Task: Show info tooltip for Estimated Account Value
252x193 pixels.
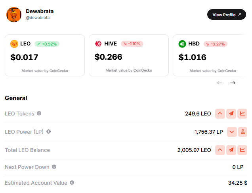Action: (x=72, y=183)
